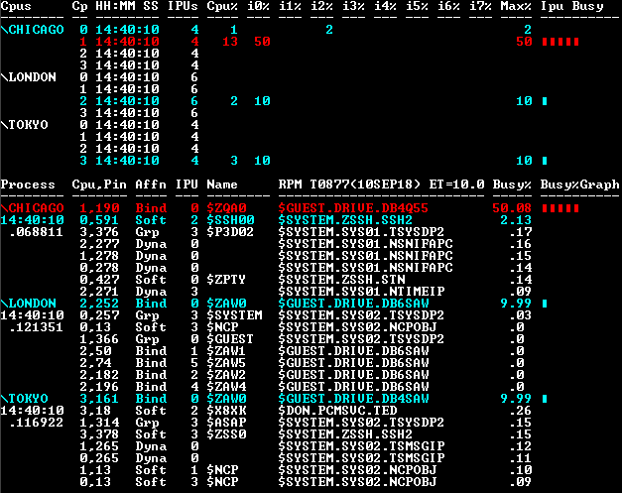Image resolution: width=622 pixels, height=493 pixels.
Task: Click the i7% column header
Action: point(480,6)
